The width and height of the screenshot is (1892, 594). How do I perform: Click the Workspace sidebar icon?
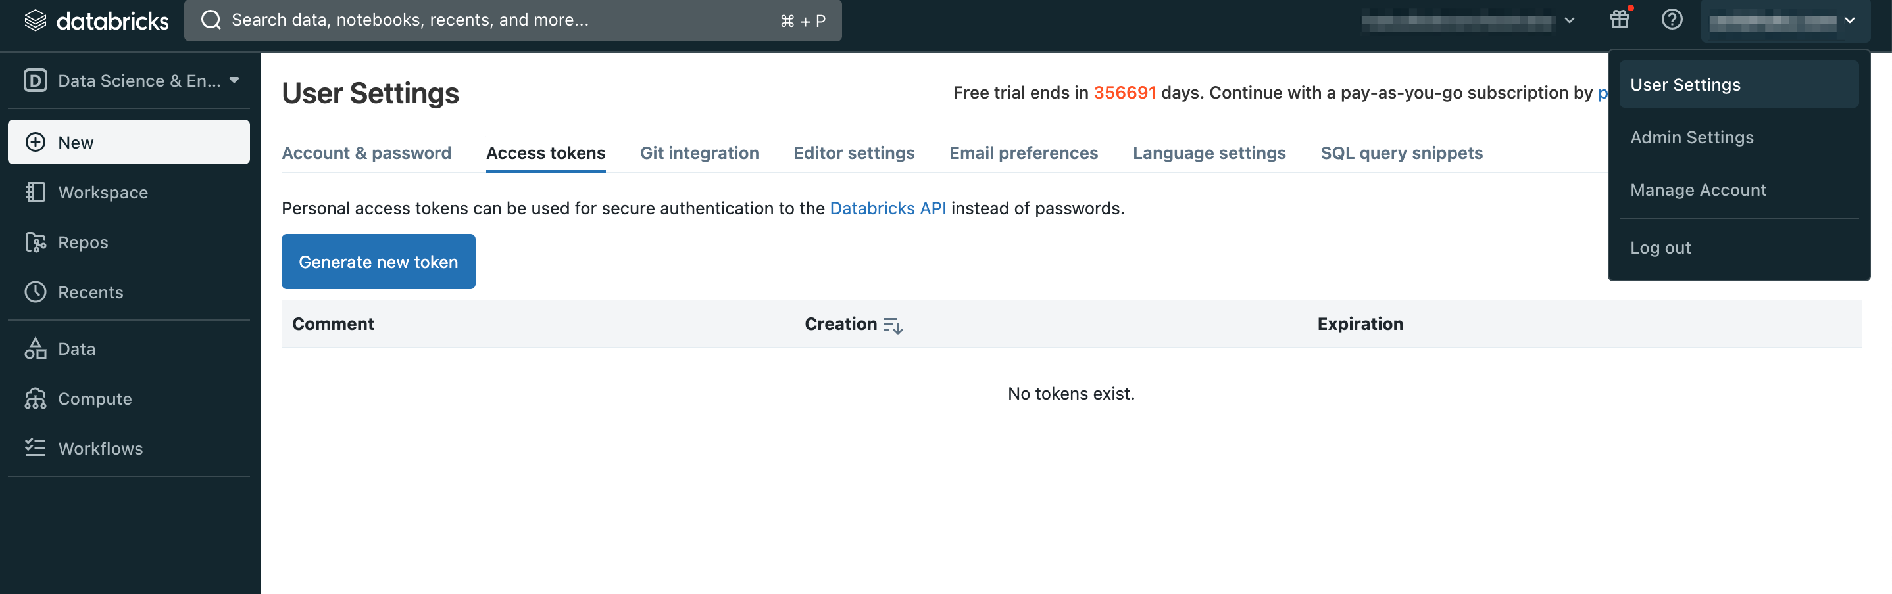[34, 192]
